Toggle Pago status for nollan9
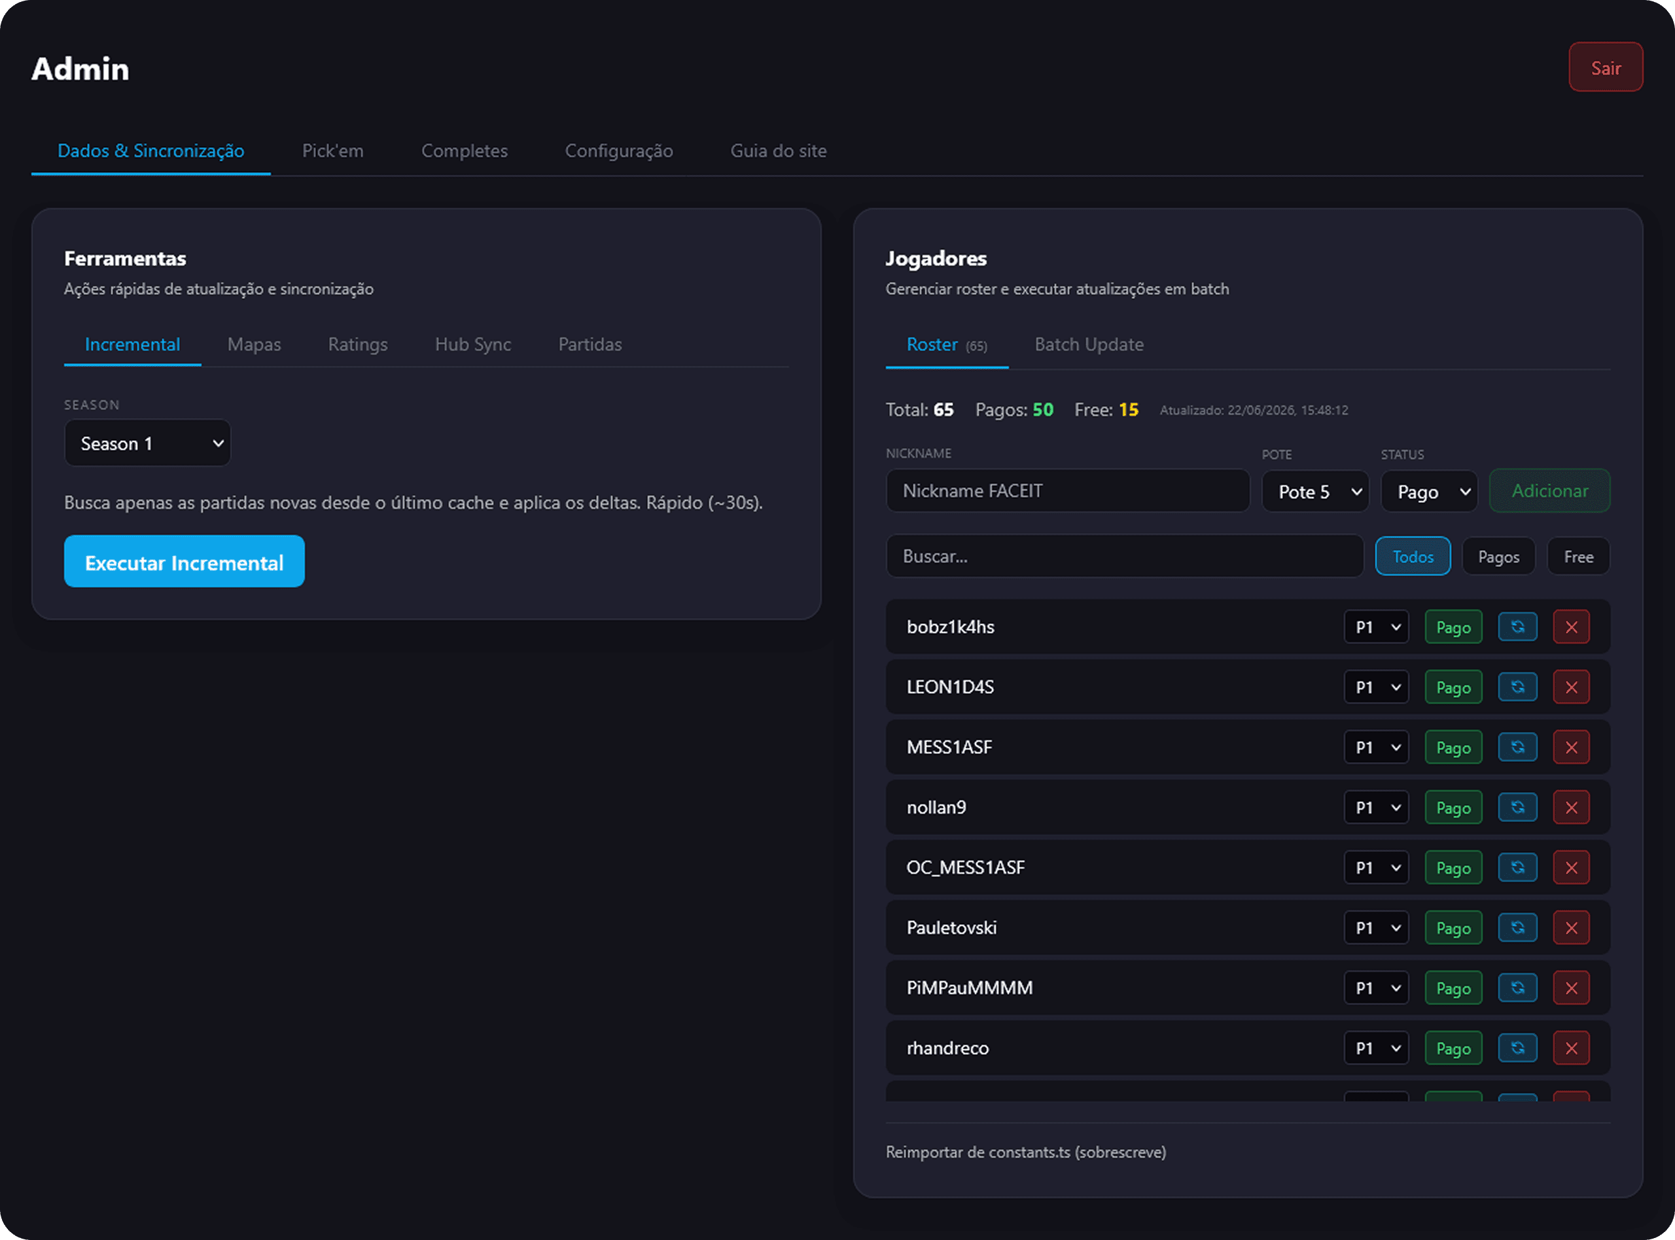Viewport: 1675px width, 1240px height. click(1453, 807)
